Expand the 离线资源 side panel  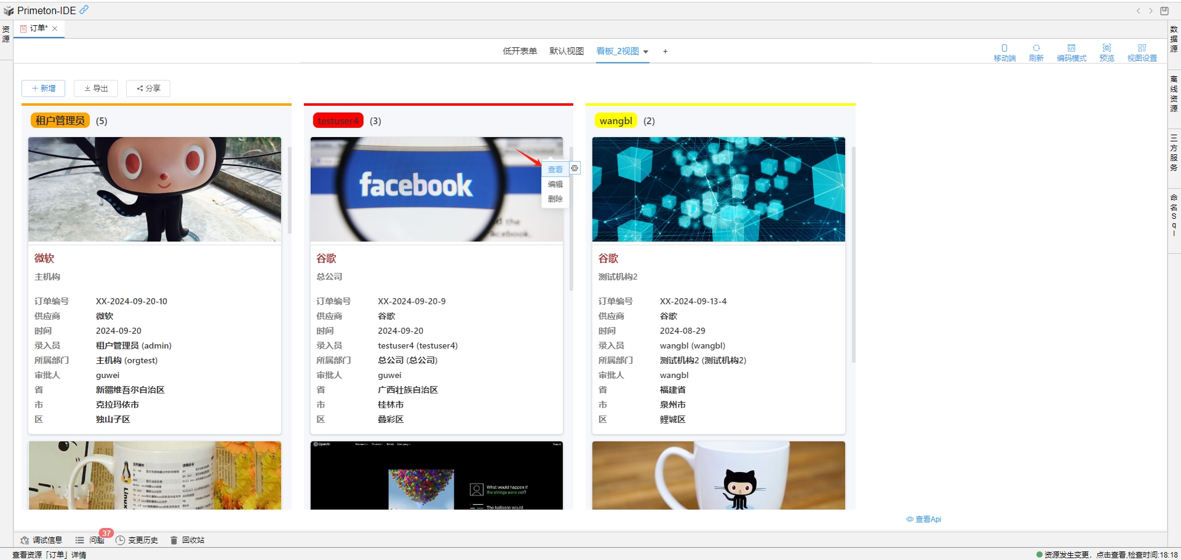(1174, 93)
